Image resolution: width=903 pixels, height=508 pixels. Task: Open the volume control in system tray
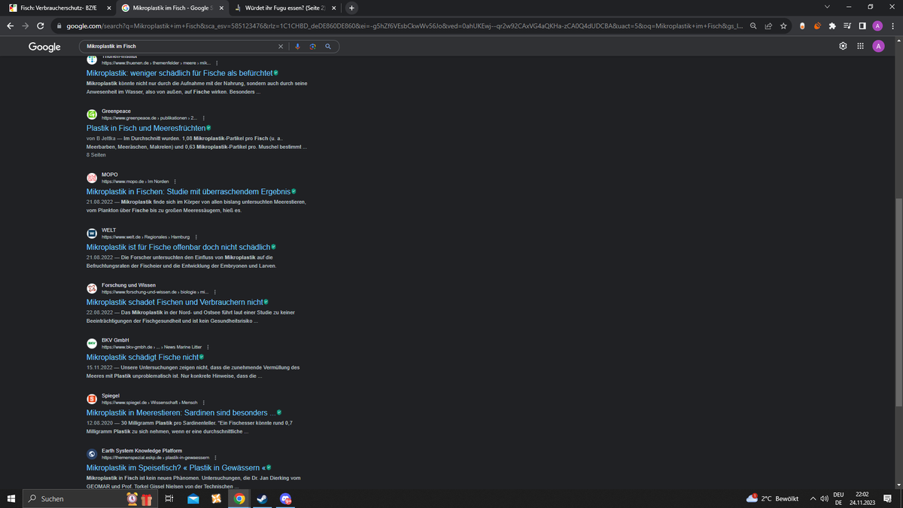click(x=825, y=499)
